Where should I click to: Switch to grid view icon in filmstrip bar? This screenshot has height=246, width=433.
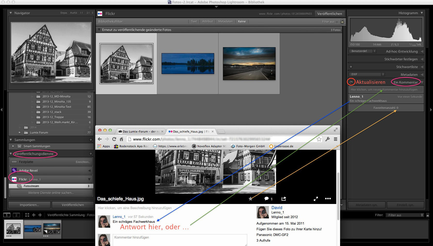(x=27, y=215)
